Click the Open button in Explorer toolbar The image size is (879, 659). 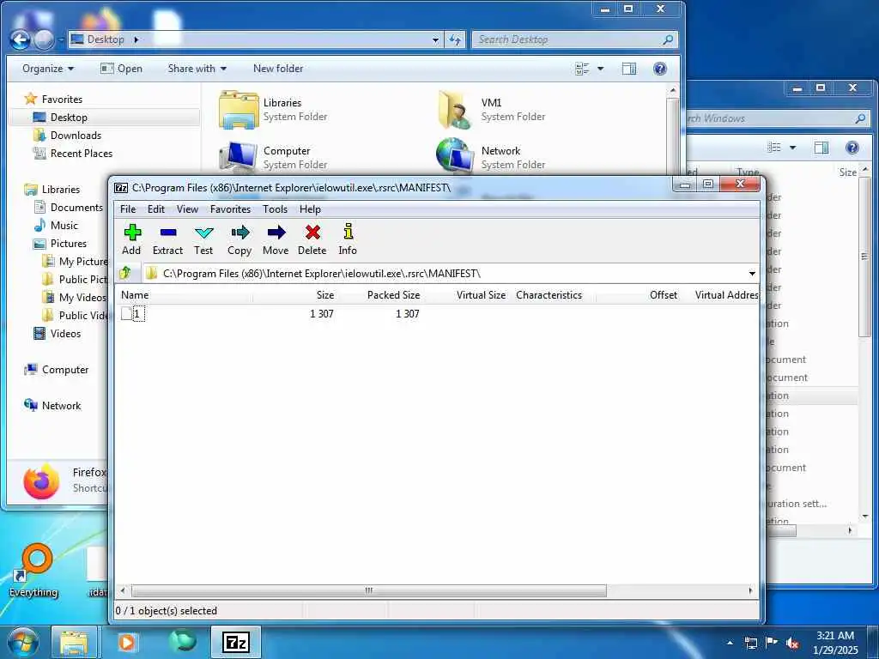point(121,69)
